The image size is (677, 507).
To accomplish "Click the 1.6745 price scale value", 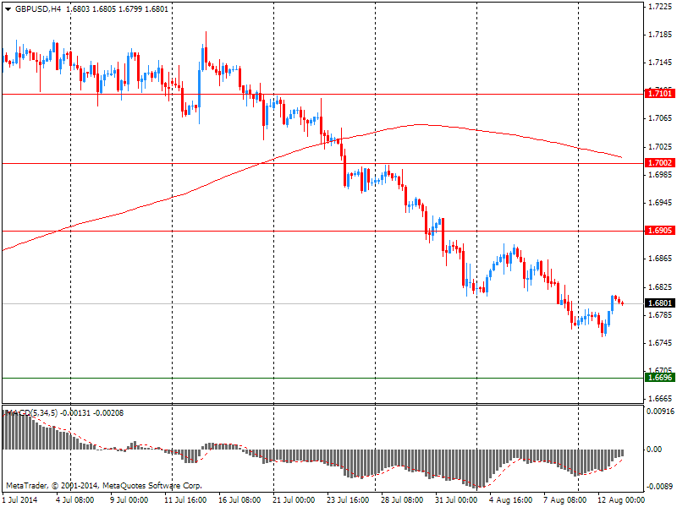I will click(661, 343).
